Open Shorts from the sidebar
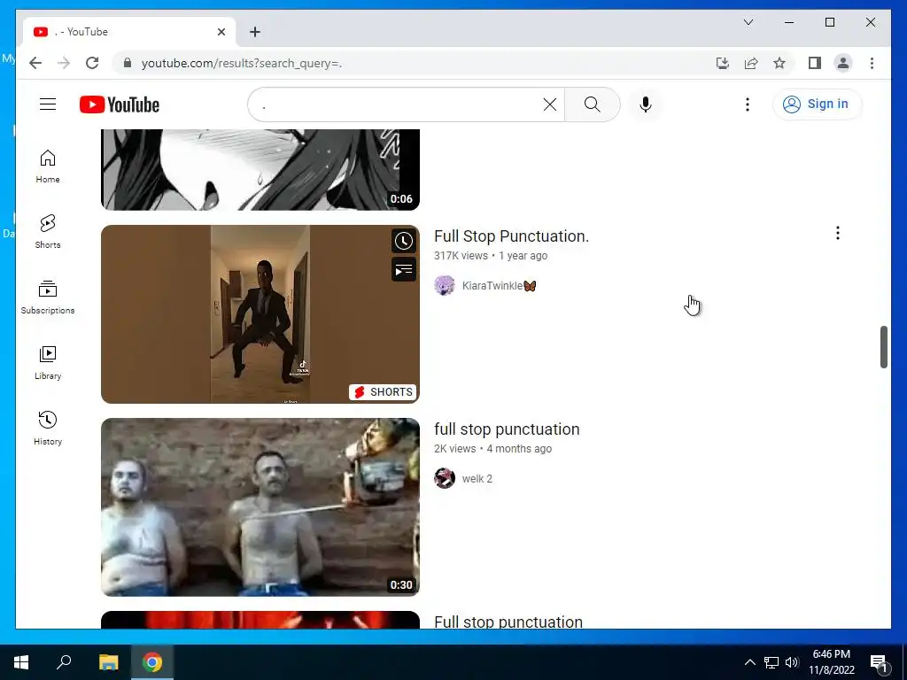Image resolution: width=907 pixels, height=680 pixels. point(48,232)
